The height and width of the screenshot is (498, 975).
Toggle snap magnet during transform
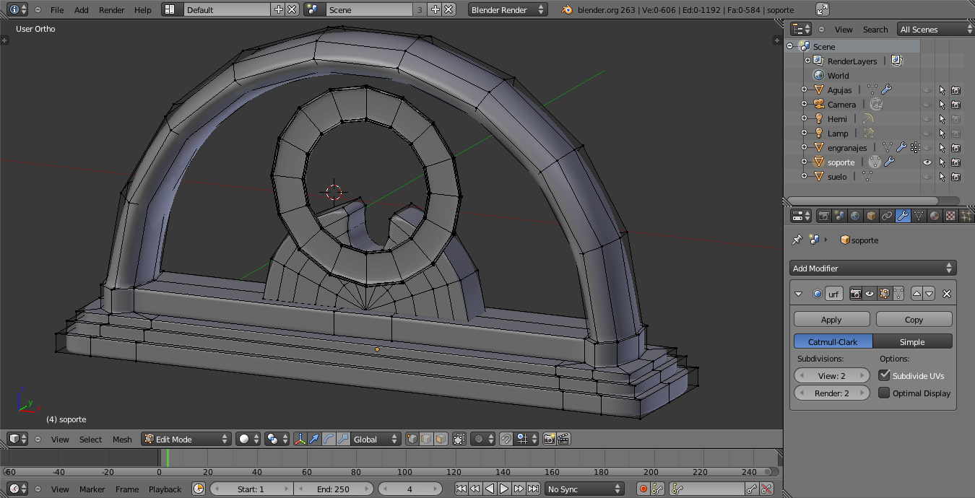point(506,439)
